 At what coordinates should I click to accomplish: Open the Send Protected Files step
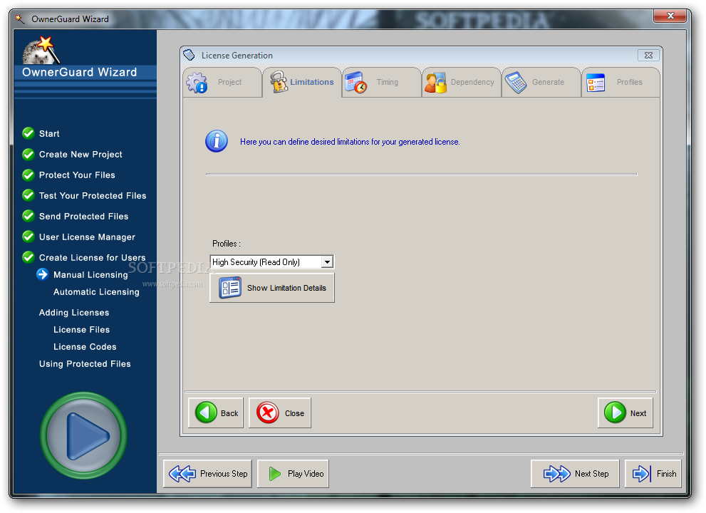click(x=84, y=217)
